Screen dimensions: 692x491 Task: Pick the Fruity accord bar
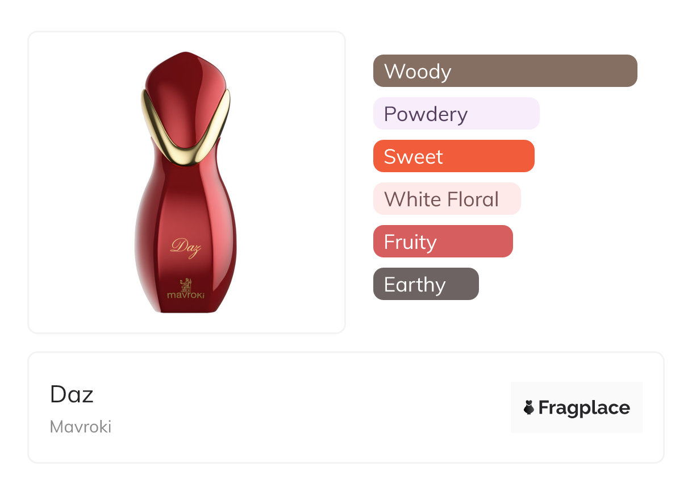(443, 242)
